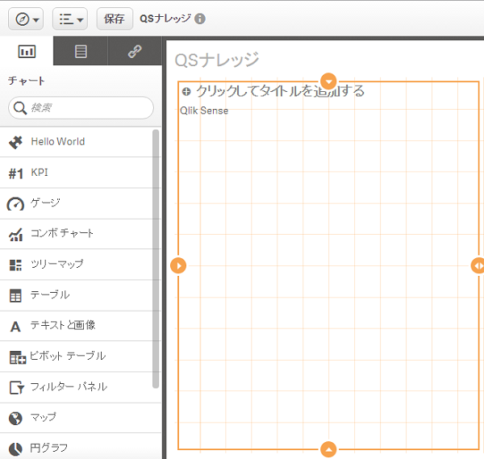The image size is (484, 459).
Task: Open the list menu dropdown
Action: tap(70, 19)
